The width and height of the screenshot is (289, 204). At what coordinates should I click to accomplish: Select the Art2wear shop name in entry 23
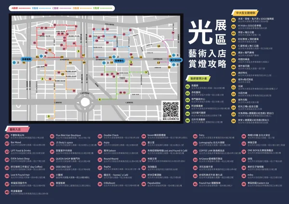tap(210, 159)
